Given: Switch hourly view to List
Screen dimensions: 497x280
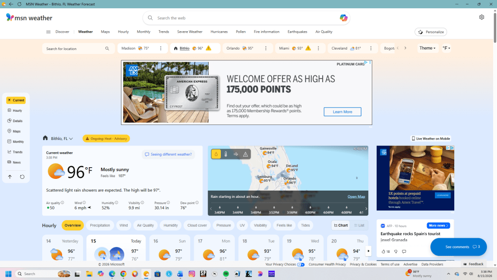Looking at the screenshot, I should 359,226.
